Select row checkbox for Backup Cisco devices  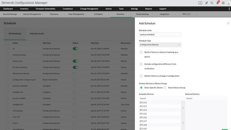[x=7, y=73]
